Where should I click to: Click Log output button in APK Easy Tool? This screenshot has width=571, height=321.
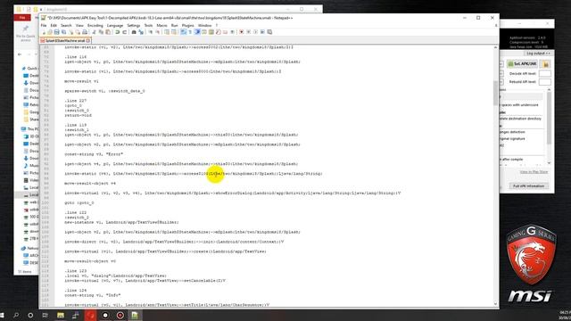point(538,53)
